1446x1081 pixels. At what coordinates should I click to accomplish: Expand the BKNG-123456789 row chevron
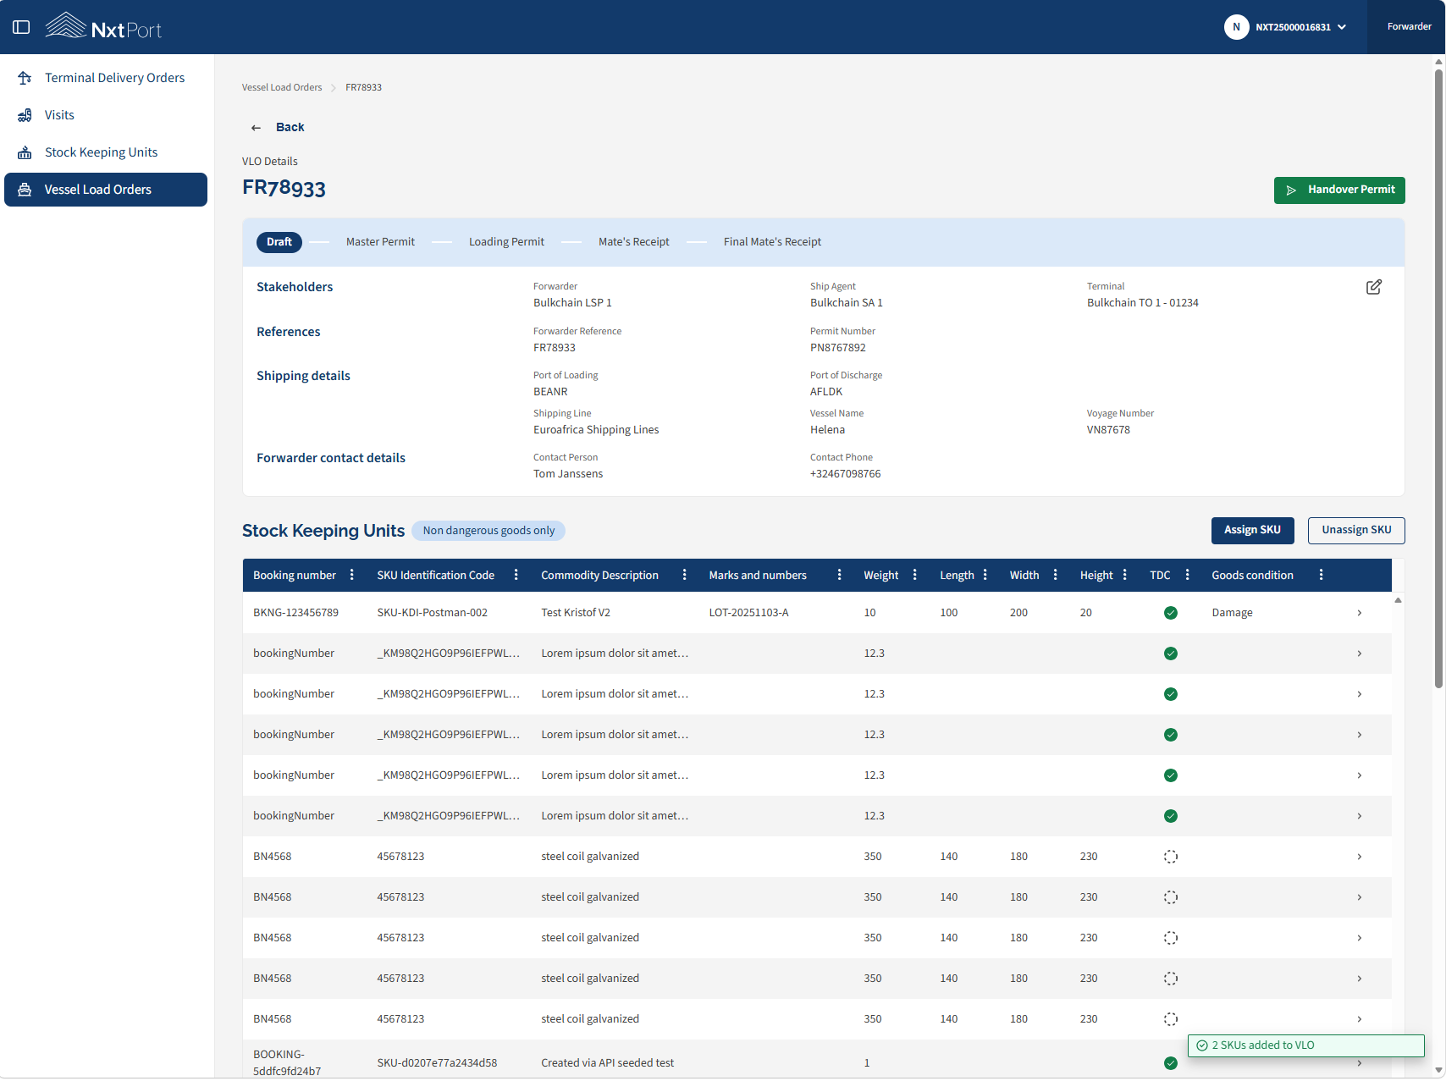coord(1360,613)
